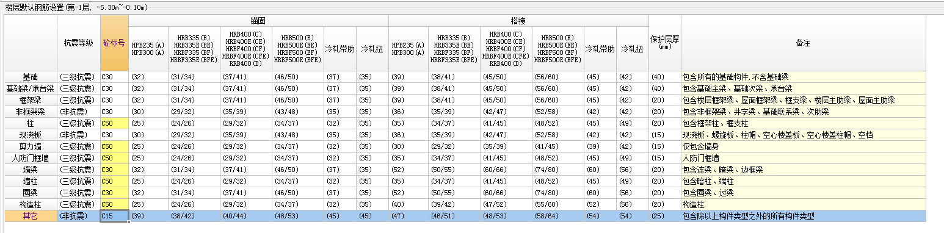944x233 pixels.
Task: Select 基础 row cover thickness (40)
Action: coord(665,77)
